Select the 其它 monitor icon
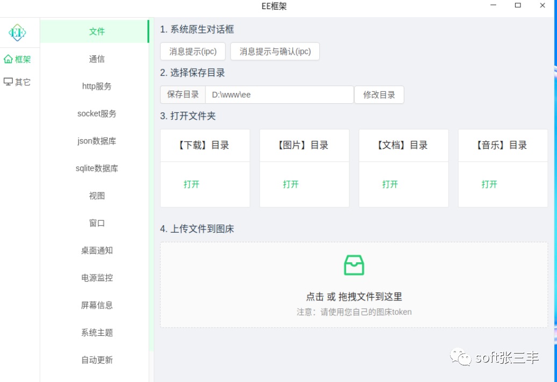The image size is (557, 382). tap(8, 82)
